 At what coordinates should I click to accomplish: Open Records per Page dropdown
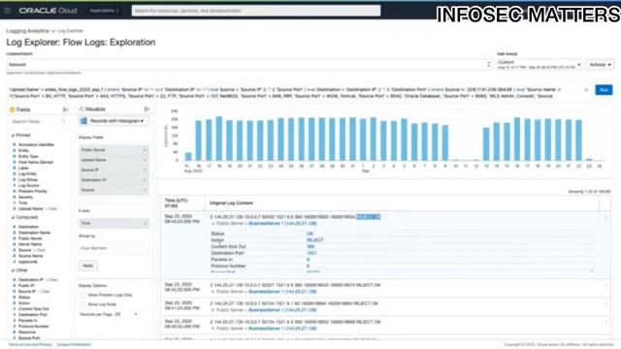coord(128,314)
